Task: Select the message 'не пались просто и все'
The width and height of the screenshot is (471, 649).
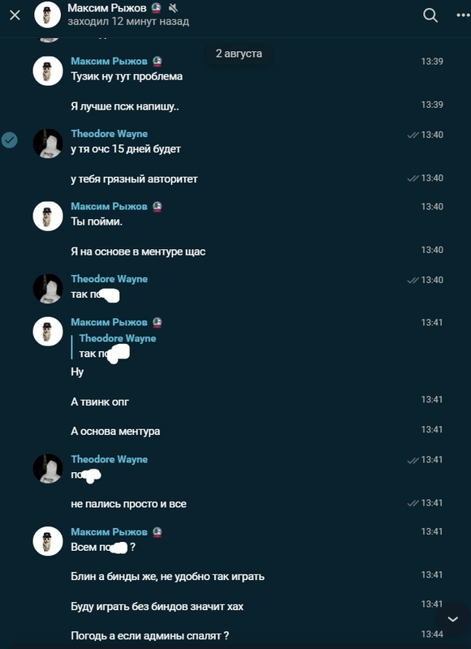Action: click(128, 504)
